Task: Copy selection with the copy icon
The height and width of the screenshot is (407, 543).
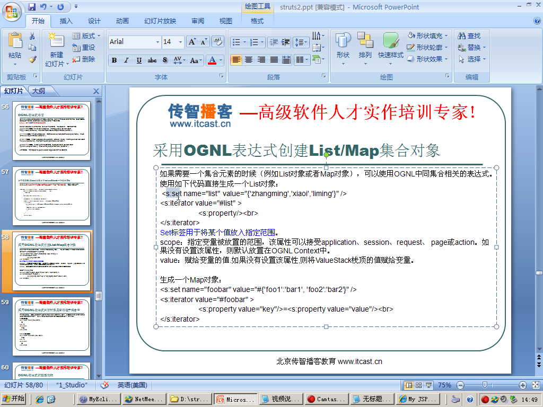Action: coord(32,47)
